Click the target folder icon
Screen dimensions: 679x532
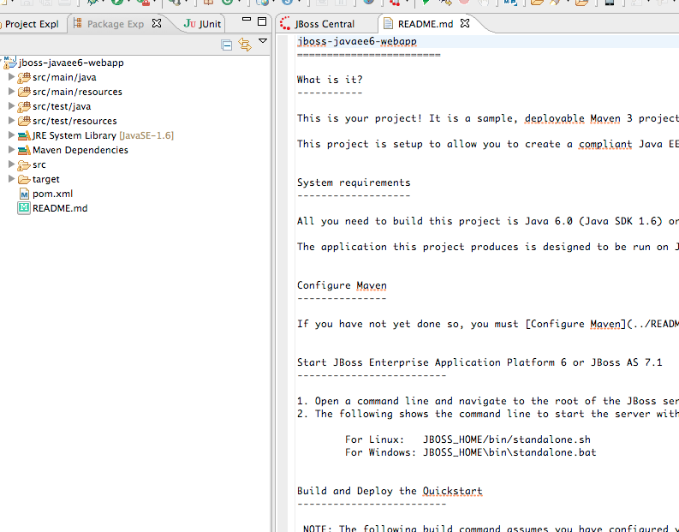point(24,179)
